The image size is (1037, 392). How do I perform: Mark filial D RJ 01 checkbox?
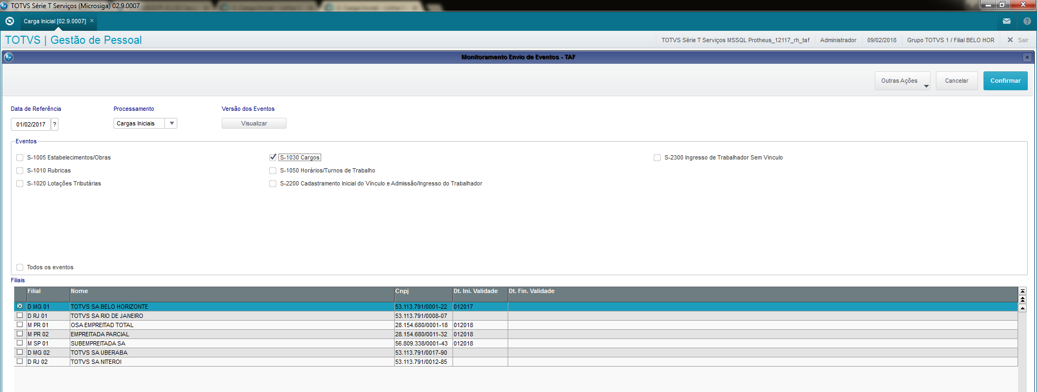point(20,315)
